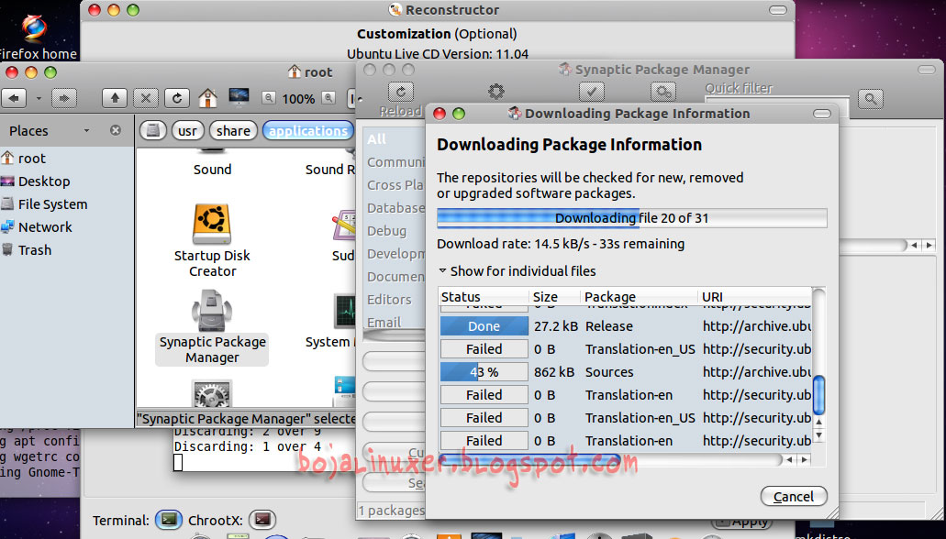Click the usr breadcrumb button

pos(187,130)
